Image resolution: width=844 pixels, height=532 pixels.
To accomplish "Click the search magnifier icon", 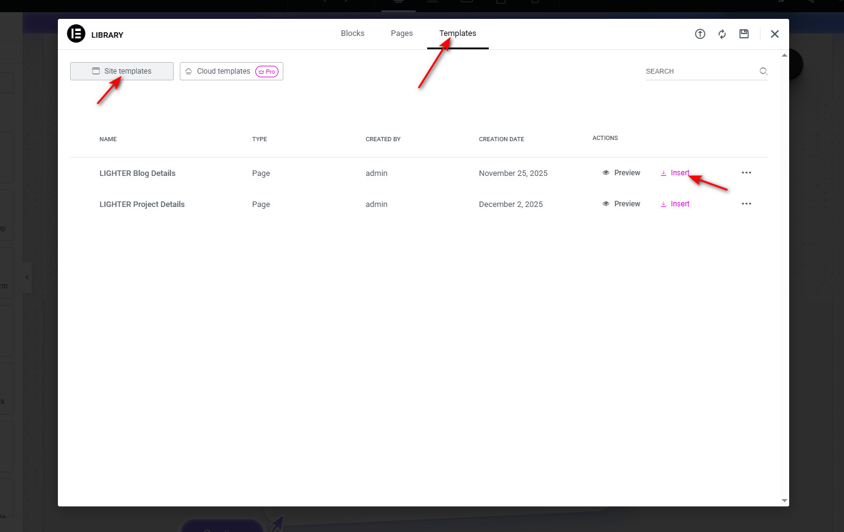I will coord(764,71).
